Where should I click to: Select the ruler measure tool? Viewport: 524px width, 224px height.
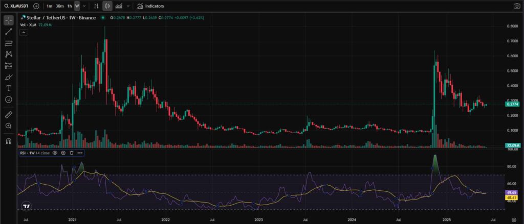pos(9,115)
